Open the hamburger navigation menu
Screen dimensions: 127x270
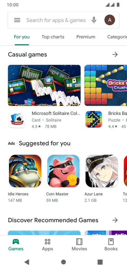tap(17, 20)
